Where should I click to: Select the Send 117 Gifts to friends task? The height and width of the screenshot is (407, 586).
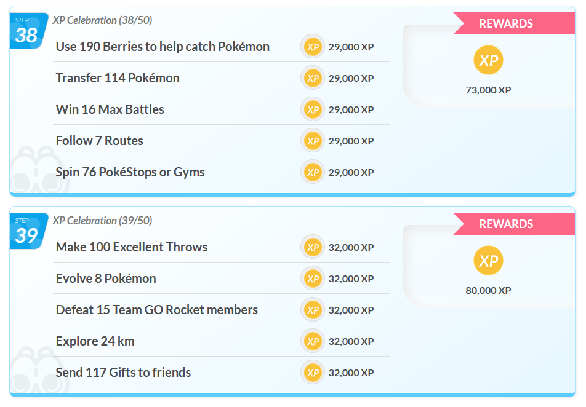(x=123, y=373)
